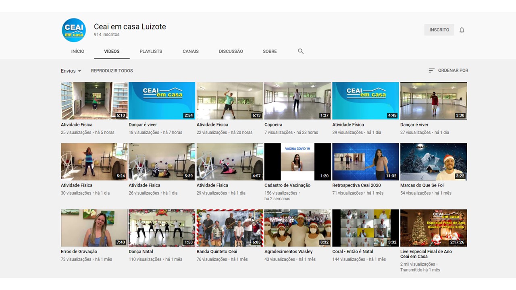Open Coral - Então é Natal title
The image size is (516, 290).
[353, 252]
